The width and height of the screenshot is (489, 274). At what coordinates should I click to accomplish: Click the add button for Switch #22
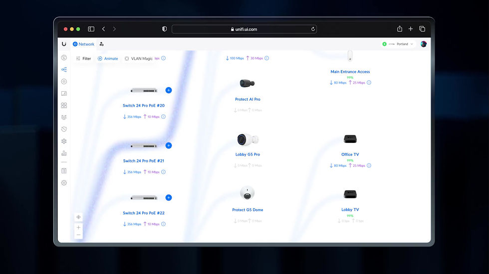click(169, 198)
